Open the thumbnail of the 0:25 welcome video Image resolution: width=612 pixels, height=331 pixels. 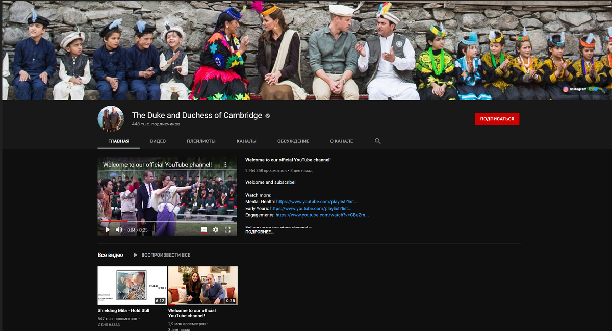(203, 286)
